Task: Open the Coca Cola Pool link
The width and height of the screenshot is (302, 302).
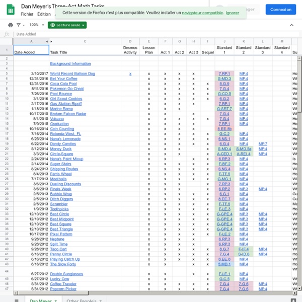Action: (x=63, y=84)
